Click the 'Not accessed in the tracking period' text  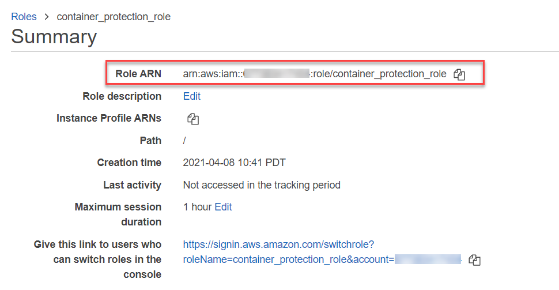[x=262, y=185]
